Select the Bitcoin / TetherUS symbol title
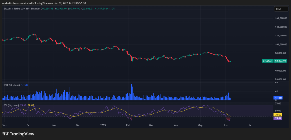291x140 pixels. click(22, 8)
